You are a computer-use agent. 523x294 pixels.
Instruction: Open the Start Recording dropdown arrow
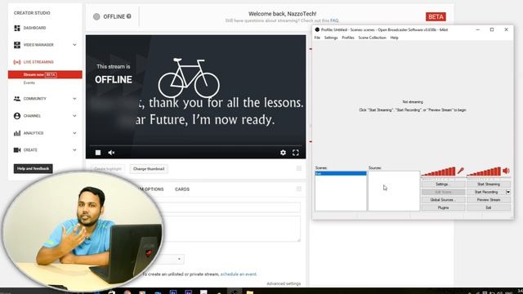pyautogui.click(x=508, y=192)
